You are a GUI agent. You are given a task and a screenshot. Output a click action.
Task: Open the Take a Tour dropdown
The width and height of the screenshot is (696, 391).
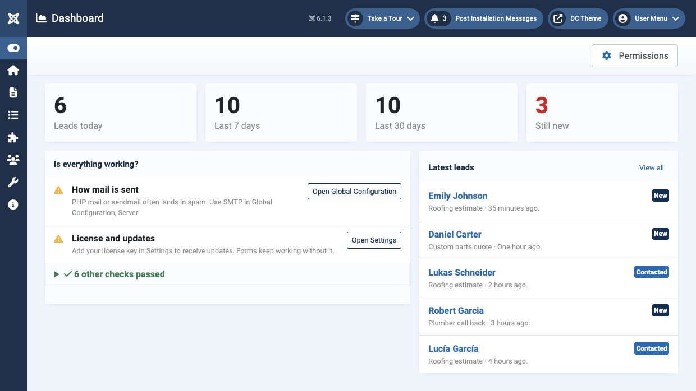coord(382,18)
